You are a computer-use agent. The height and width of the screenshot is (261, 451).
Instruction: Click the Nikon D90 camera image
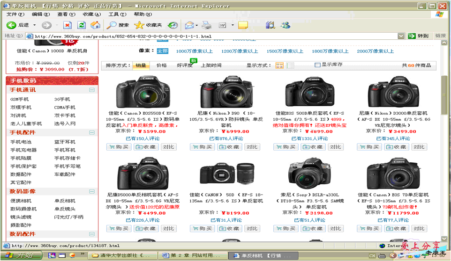(226, 92)
